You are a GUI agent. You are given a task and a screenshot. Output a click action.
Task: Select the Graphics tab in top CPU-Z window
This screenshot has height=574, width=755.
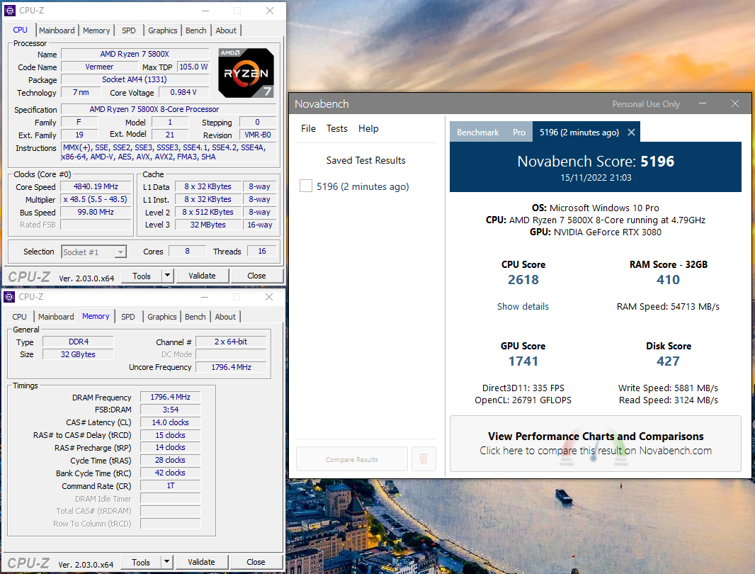tap(163, 30)
